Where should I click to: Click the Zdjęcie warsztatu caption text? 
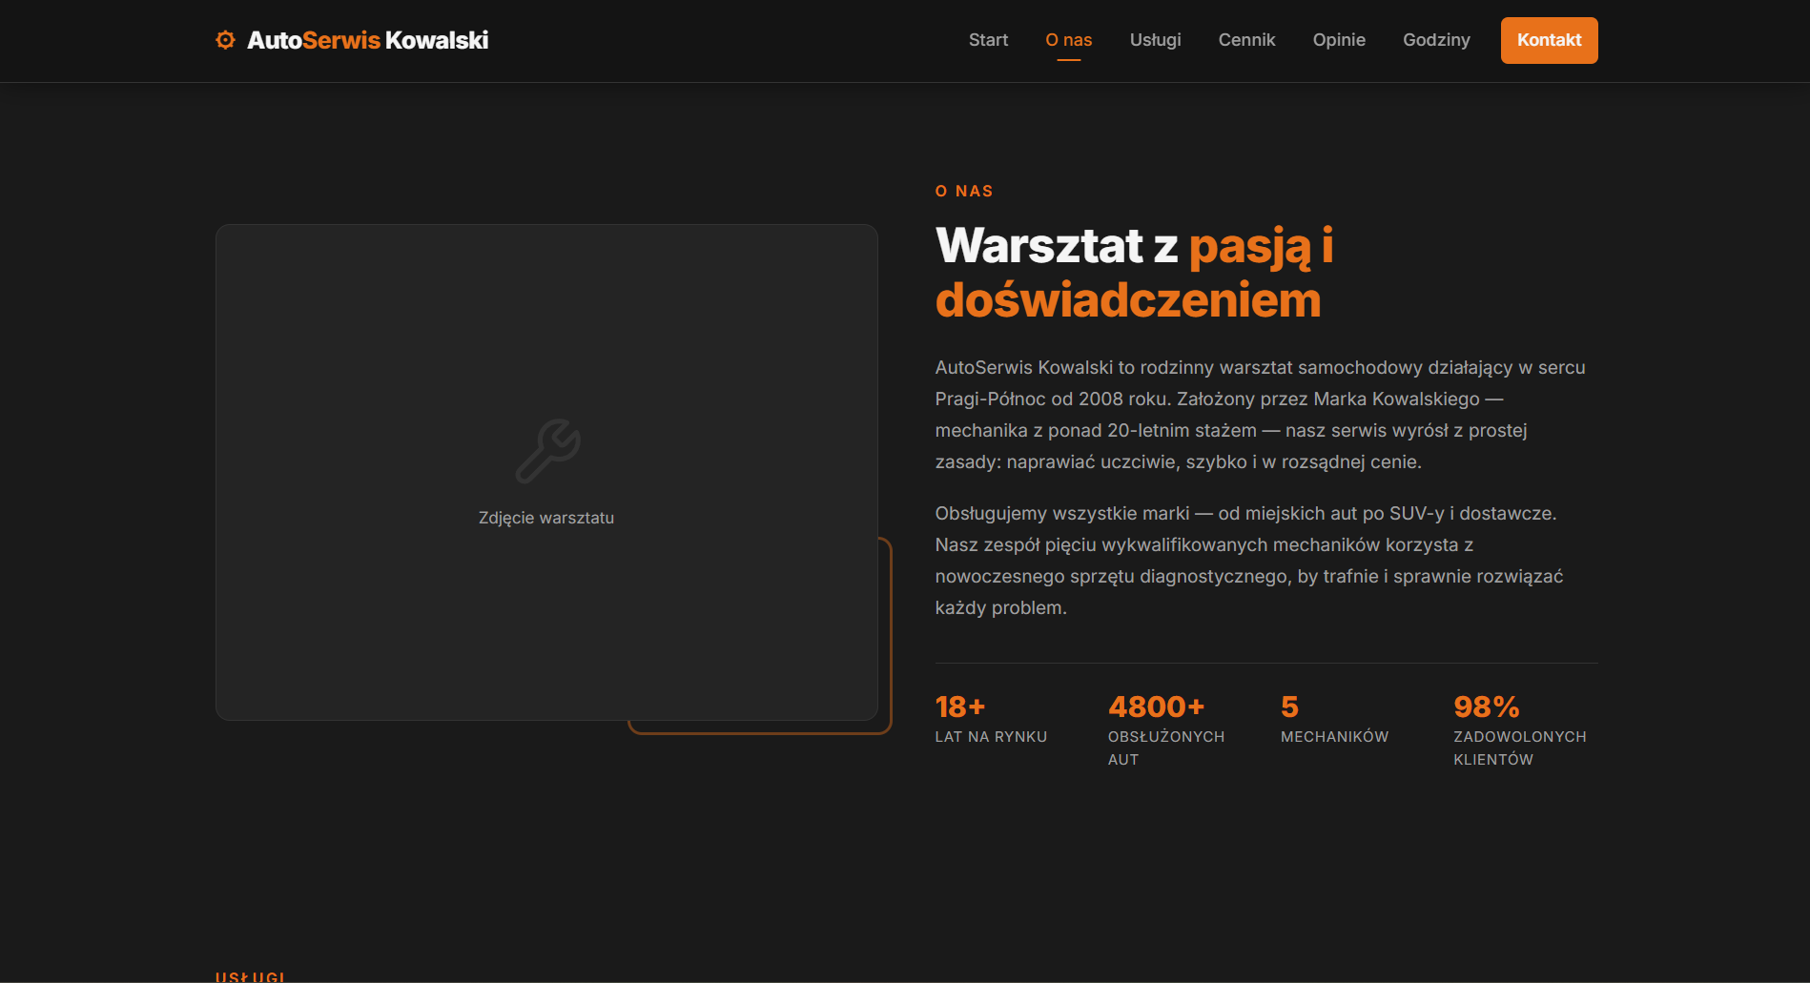pyautogui.click(x=546, y=518)
